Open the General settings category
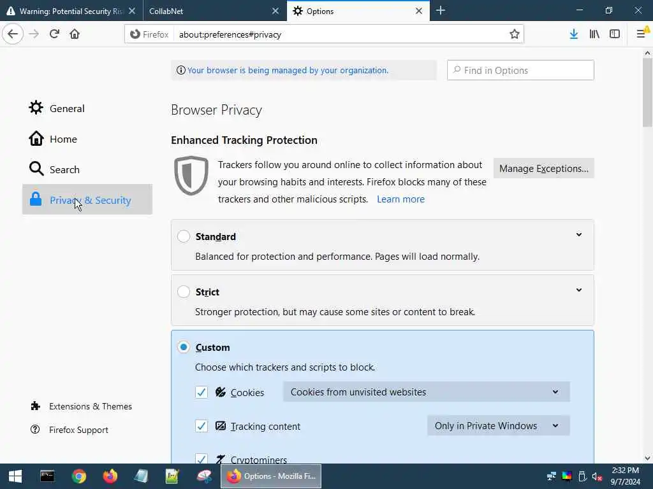653x489 pixels. [x=87, y=108]
